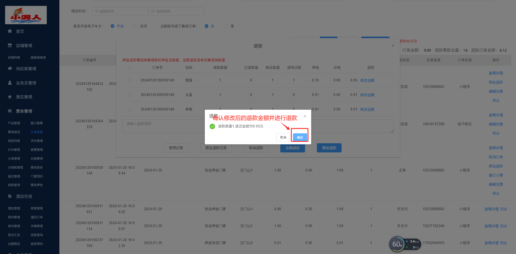This screenshot has width=516, height=254.
Task: Collapse the 酒店住宿 sidebar section
Action: (24, 196)
